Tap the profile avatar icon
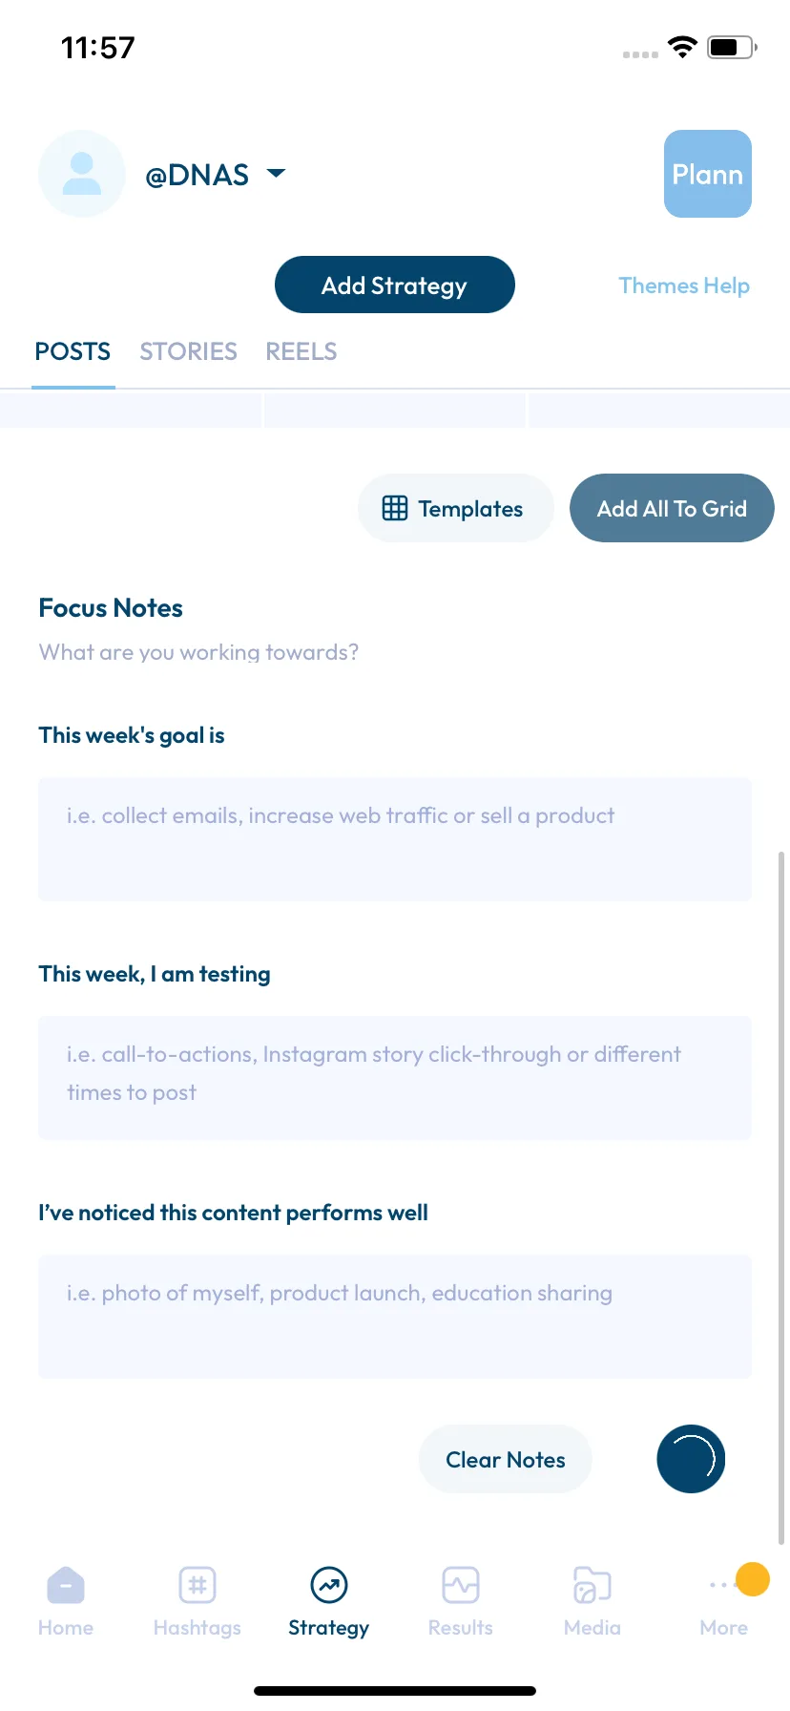Viewport: 790px width, 1711px height. (82, 174)
